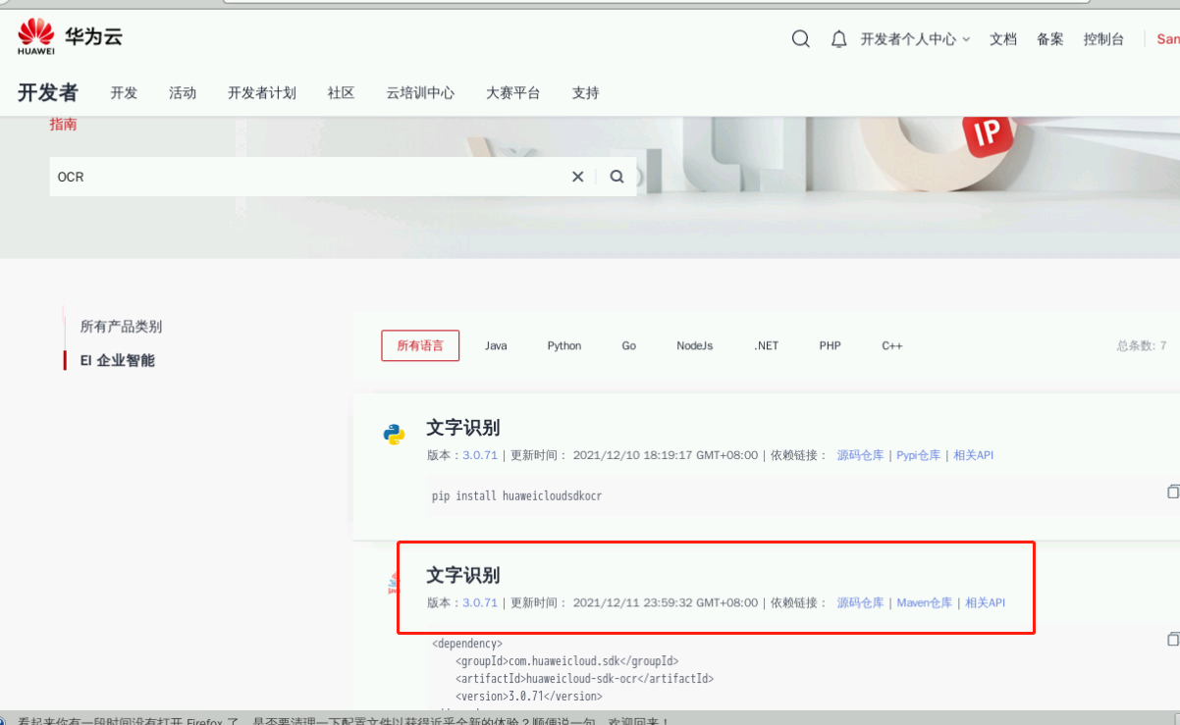Filter SDKs by .NET
This screenshot has width=1180, height=725.
click(x=766, y=345)
